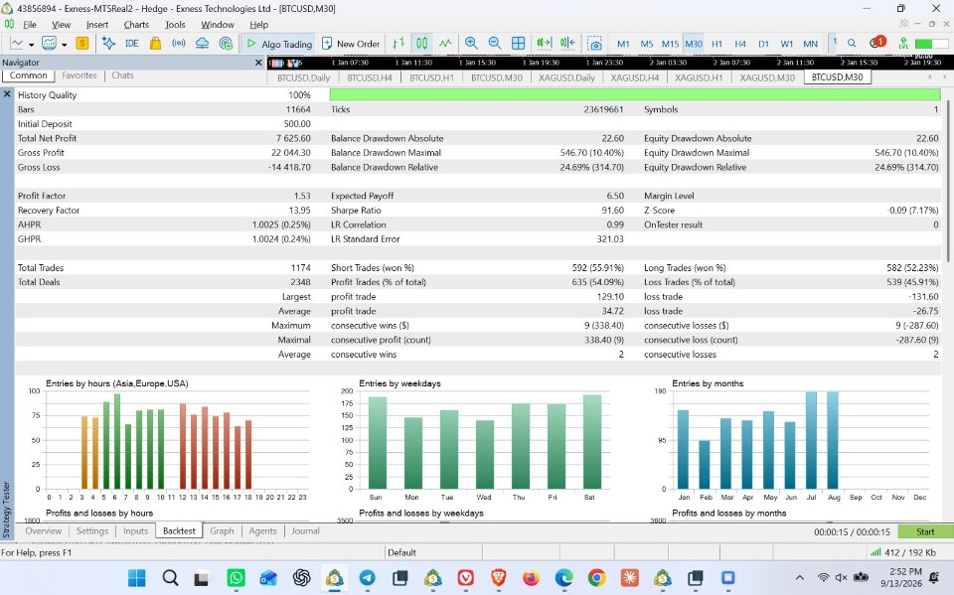The height and width of the screenshot is (595, 954).
Task: Open the Tools menu
Action: click(175, 25)
